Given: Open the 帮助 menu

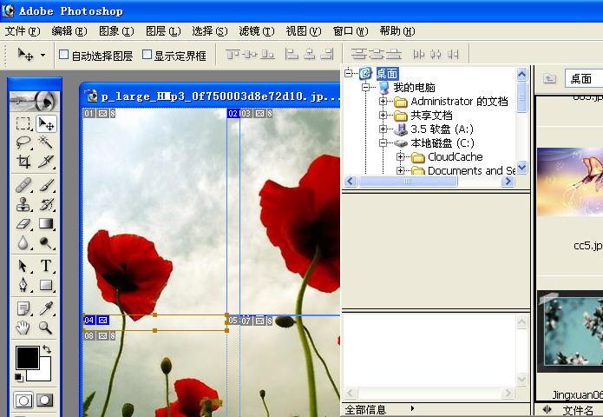Looking at the screenshot, I should (397, 31).
